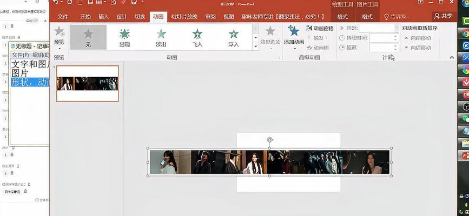This screenshot has height=216, width=469.
Task: Click the 告诉我 lightbulb search box
Action: pyautogui.click(x=397, y=16)
